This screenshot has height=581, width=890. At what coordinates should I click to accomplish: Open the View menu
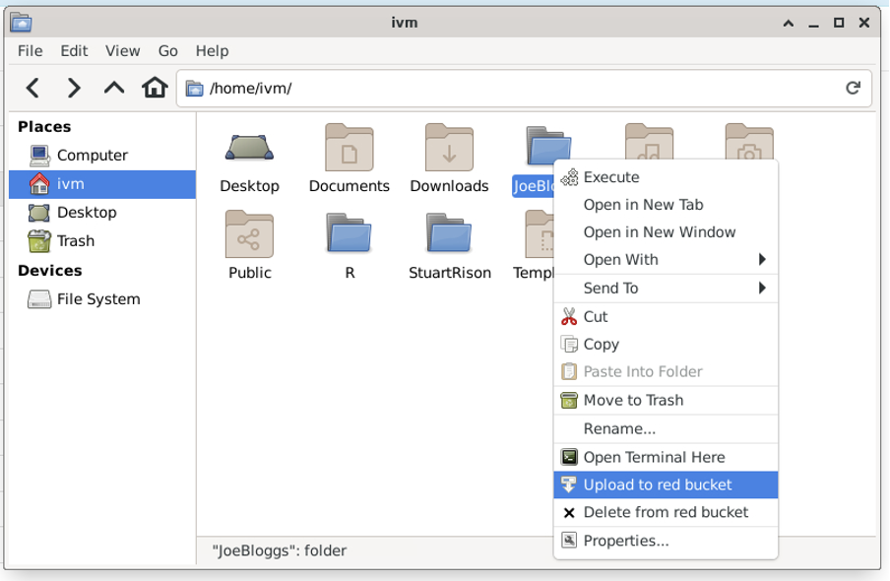123,51
